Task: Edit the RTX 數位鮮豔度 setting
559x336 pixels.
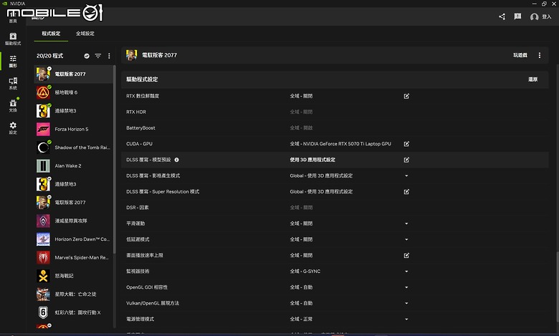Action: click(x=406, y=96)
